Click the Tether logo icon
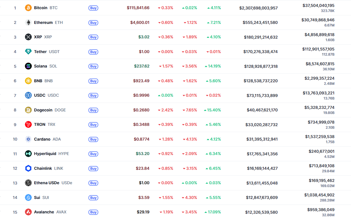351x219 pixels. (28, 52)
